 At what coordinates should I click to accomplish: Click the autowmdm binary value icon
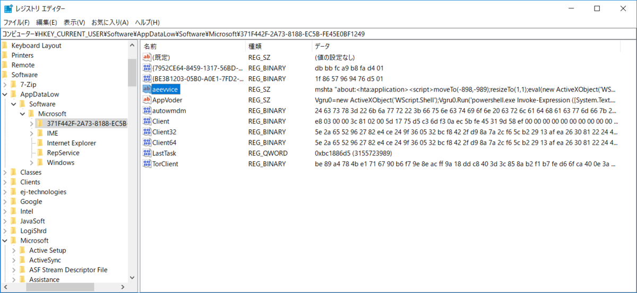tap(147, 110)
